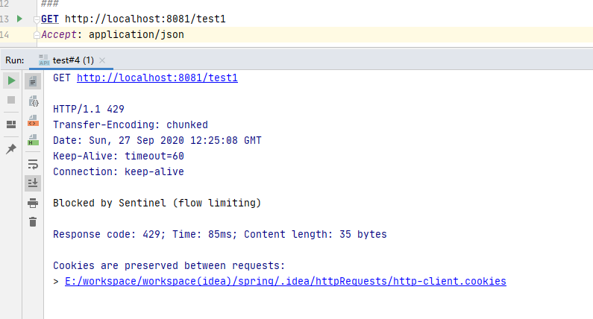
Task: Select the original response view icon
Action: [33, 80]
